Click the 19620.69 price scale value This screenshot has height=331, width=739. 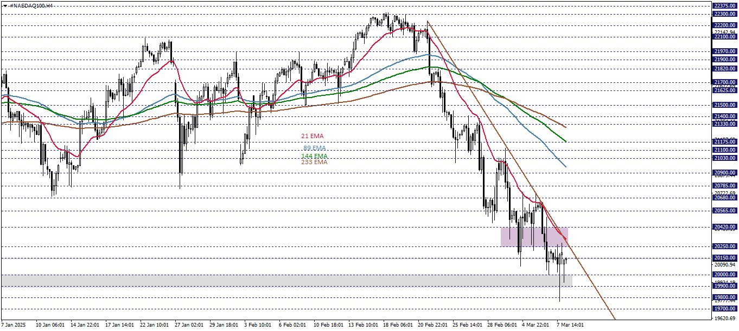point(725,318)
